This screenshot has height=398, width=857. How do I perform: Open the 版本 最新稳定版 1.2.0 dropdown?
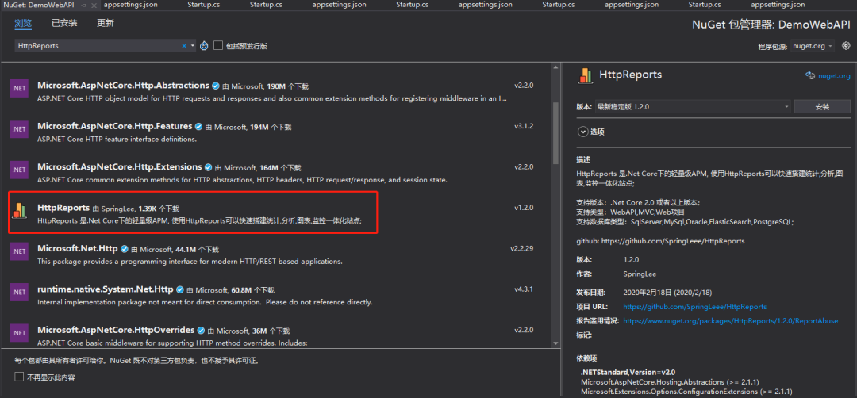point(693,106)
